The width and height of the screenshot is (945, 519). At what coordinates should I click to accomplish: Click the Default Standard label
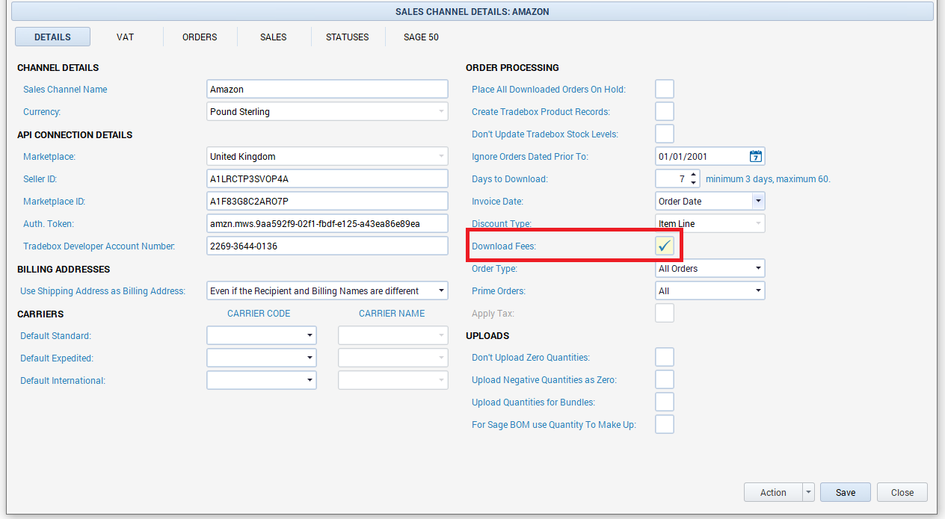tap(56, 336)
